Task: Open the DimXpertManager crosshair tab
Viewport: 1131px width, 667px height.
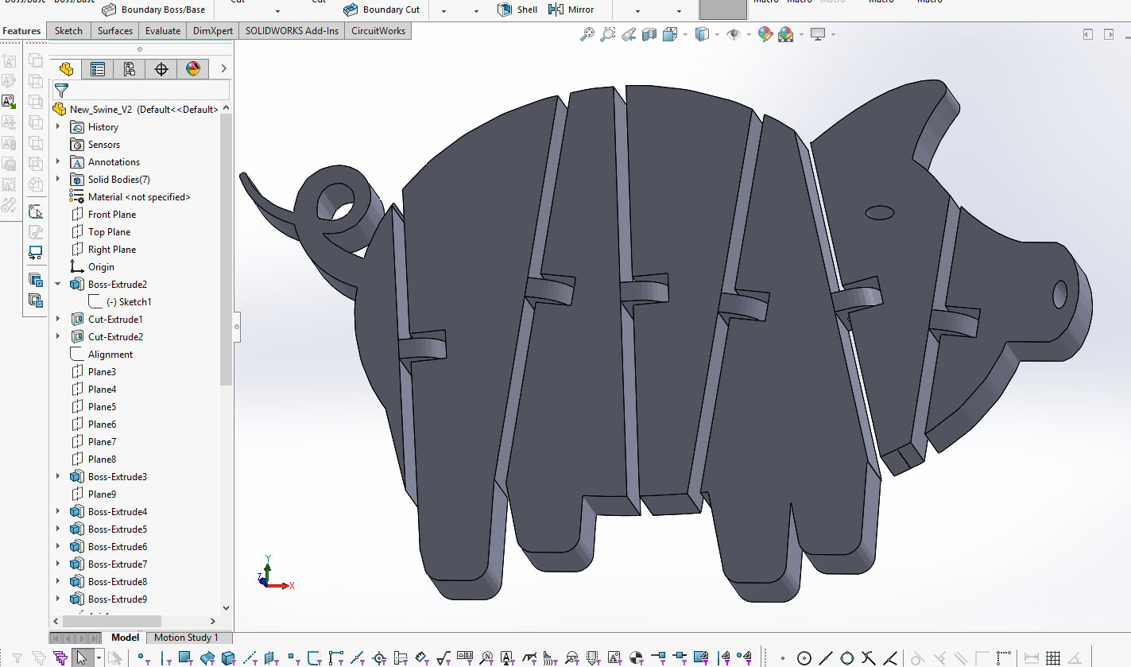Action: (x=161, y=69)
